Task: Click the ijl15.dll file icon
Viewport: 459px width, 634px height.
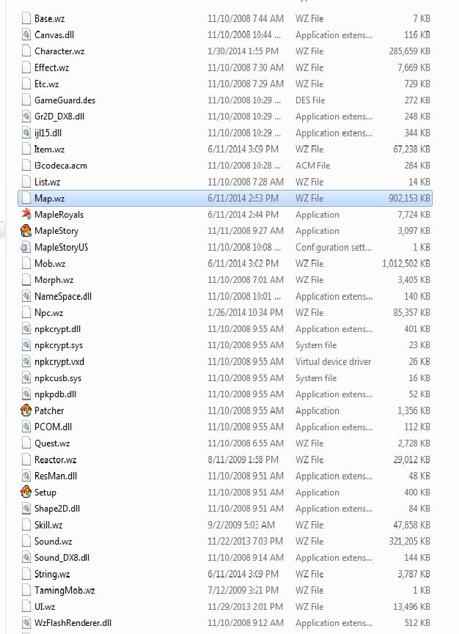Action: [x=26, y=133]
